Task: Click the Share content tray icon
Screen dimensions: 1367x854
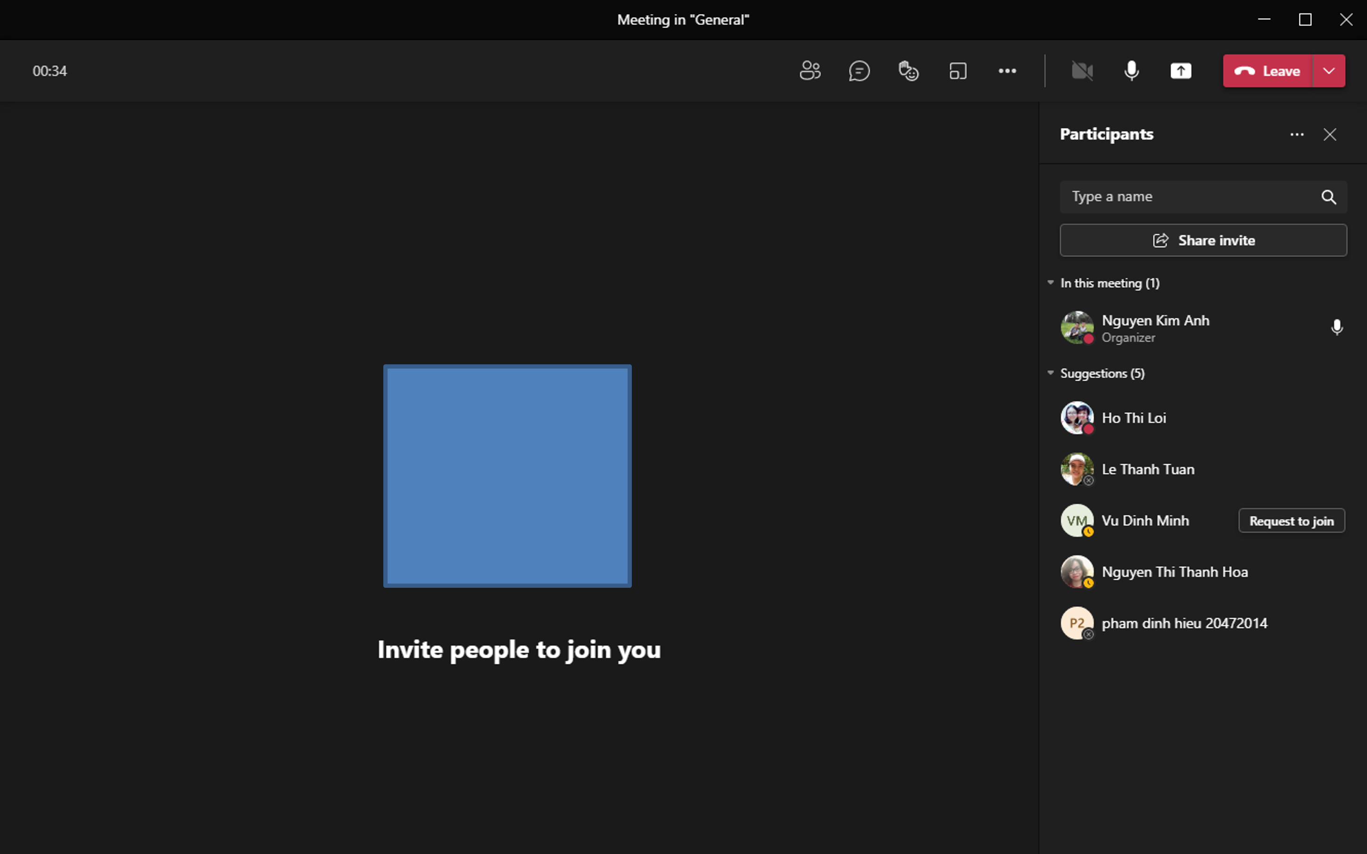Action: pyautogui.click(x=1181, y=70)
